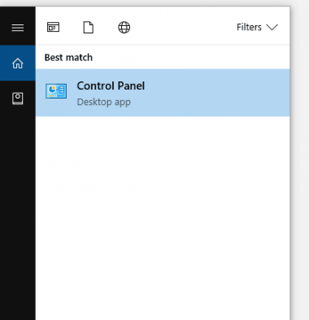Click the chevron next to Filters

pyautogui.click(x=272, y=27)
